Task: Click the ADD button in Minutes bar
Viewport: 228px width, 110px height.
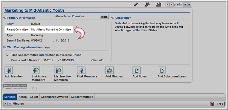Action: [220, 104]
